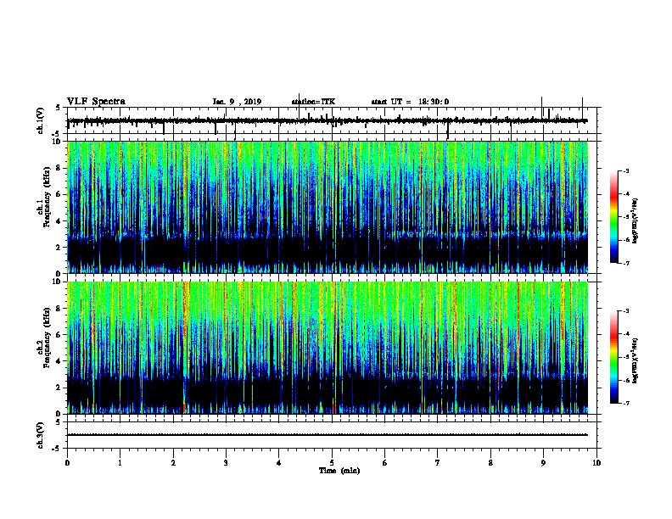
Task: Click the 'VLF Spectra' title text
Action: pos(96,102)
